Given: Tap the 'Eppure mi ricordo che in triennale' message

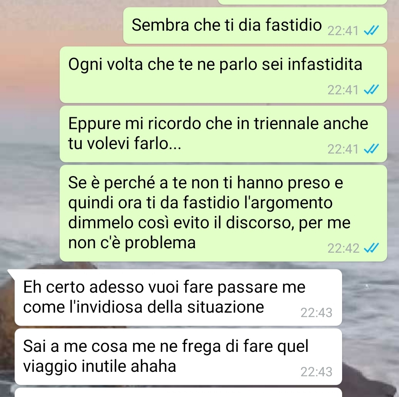Looking at the screenshot, I should [224, 134].
